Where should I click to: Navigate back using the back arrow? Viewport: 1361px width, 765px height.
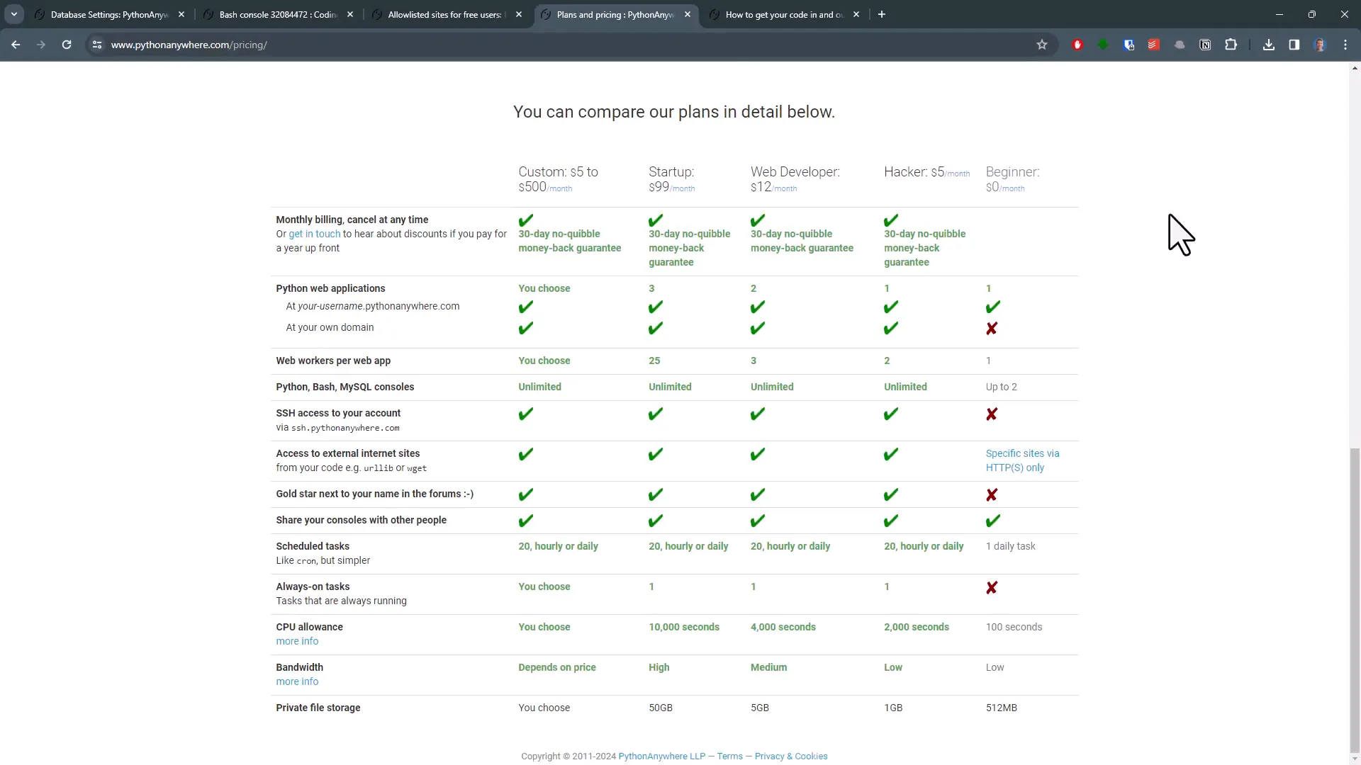tap(16, 45)
